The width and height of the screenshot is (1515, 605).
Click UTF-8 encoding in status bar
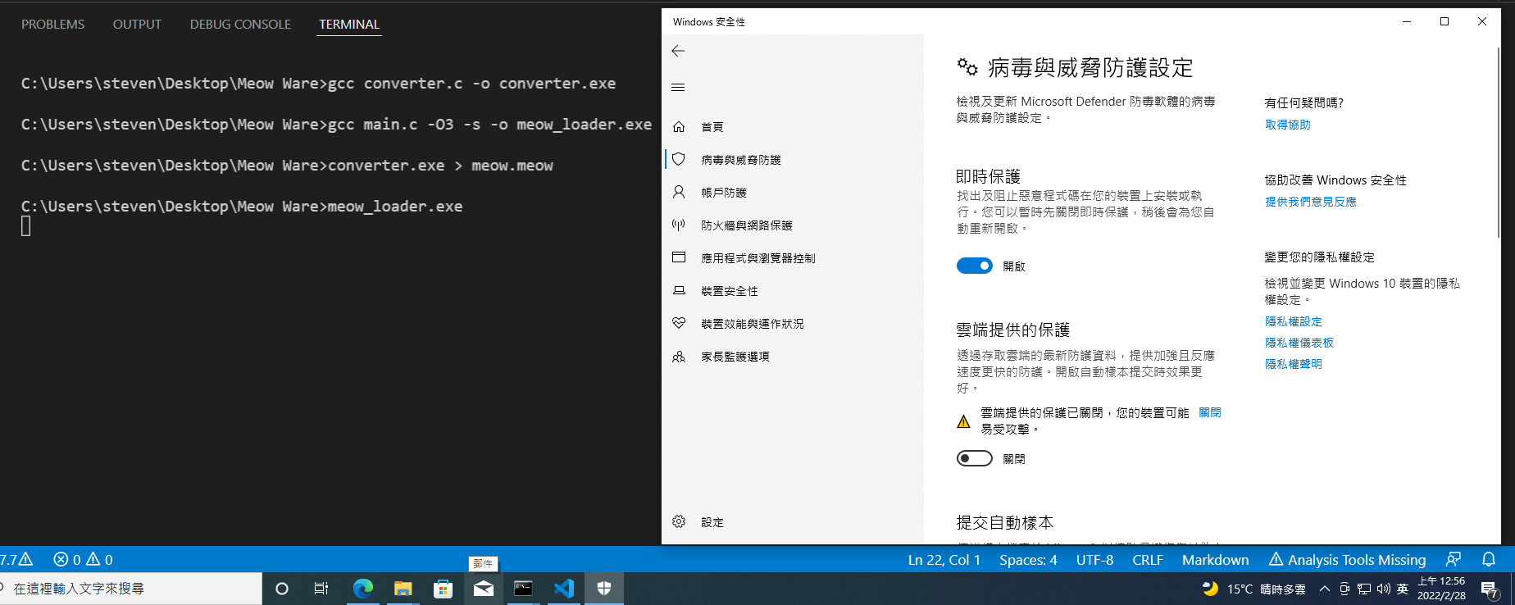pyautogui.click(x=1094, y=560)
